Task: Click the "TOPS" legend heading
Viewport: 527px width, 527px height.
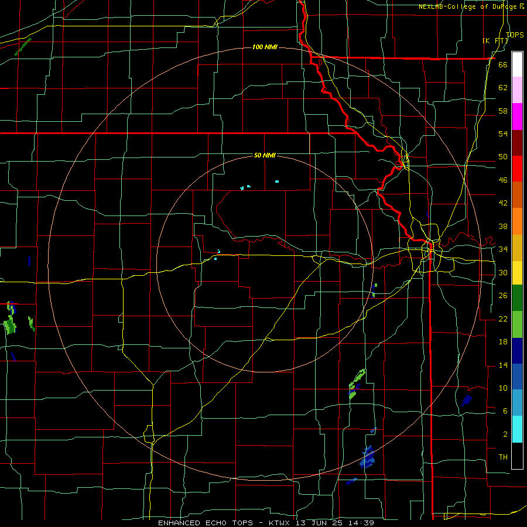Action: pyautogui.click(x=515, y=35)
